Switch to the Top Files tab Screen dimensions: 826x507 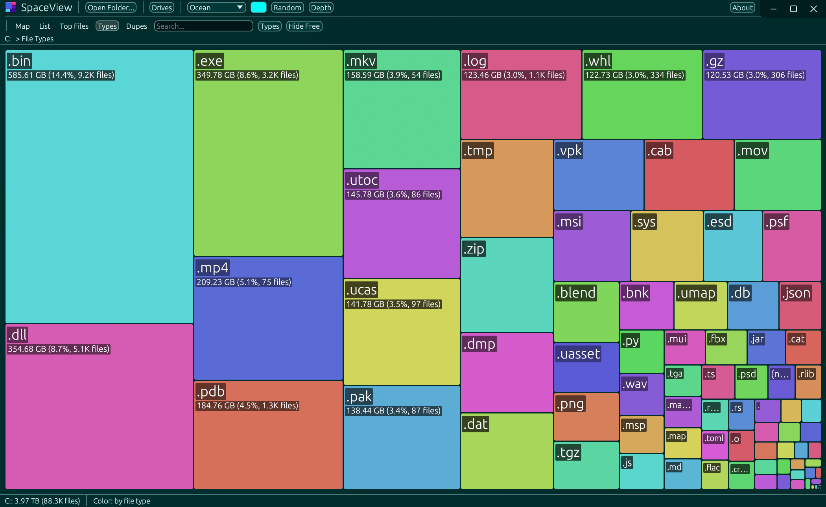point(74,26)
